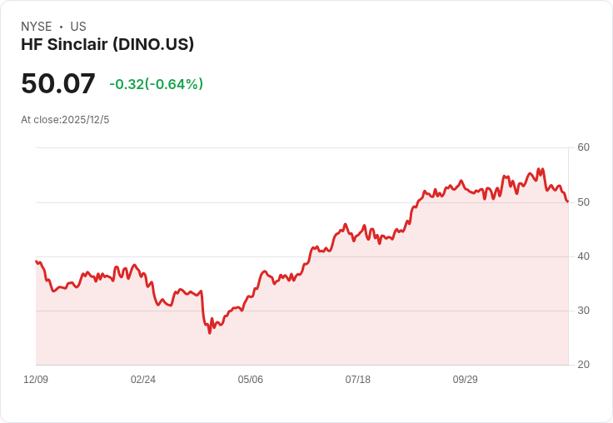The width and height of the screenshot is (613, 423).
Task: Click the left starting point of the price line
Action: coord(36,261)
